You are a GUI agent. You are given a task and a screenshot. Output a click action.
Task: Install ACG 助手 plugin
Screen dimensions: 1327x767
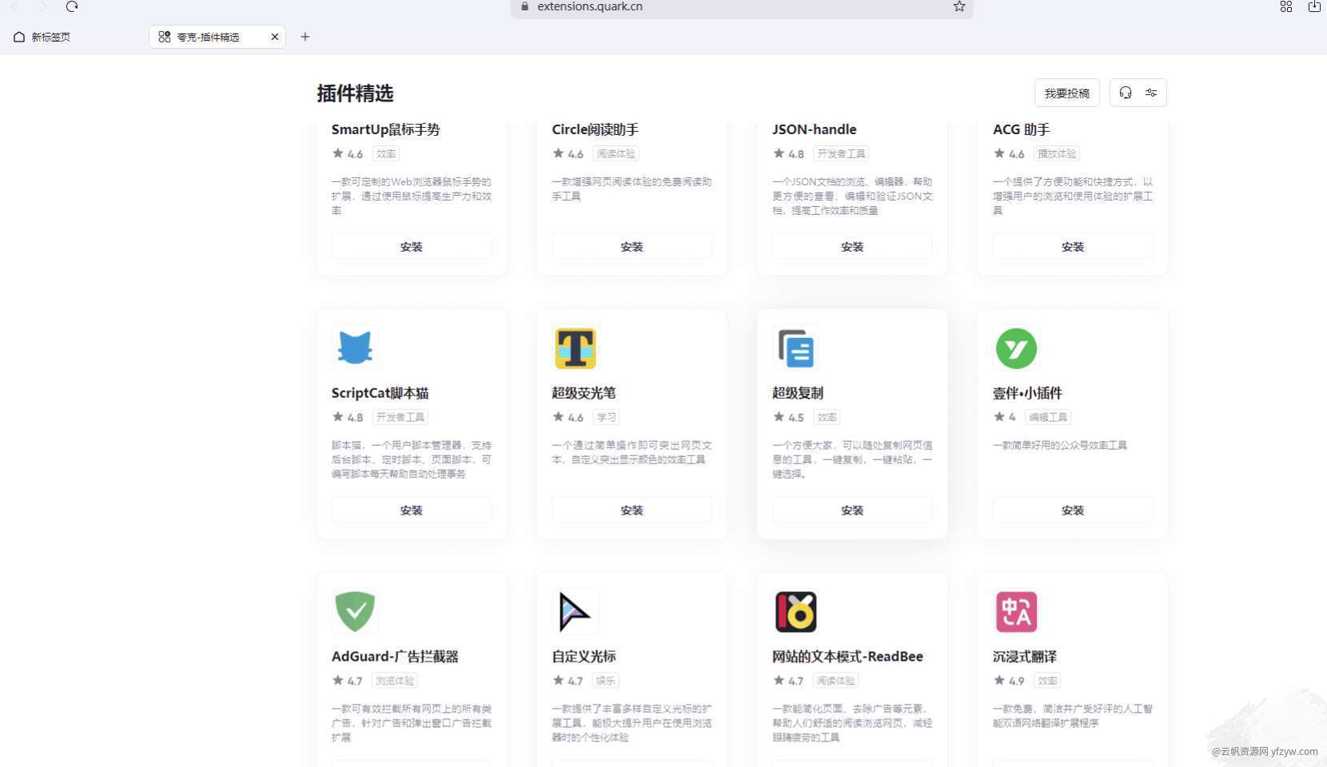click(x=1073, y=246)
